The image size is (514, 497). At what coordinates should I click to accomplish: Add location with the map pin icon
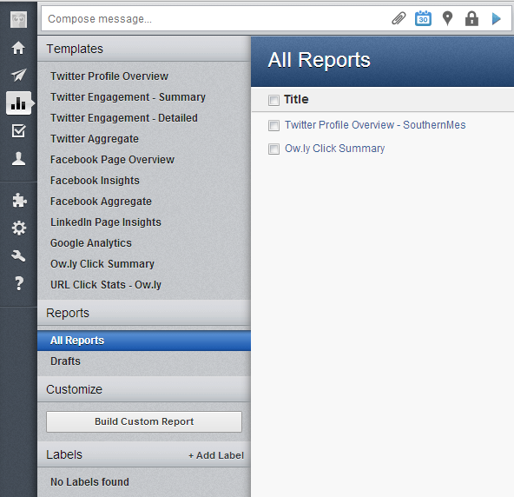pos(447,18)
